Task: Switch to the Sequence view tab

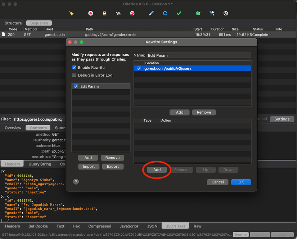Action: click(39, 23)
